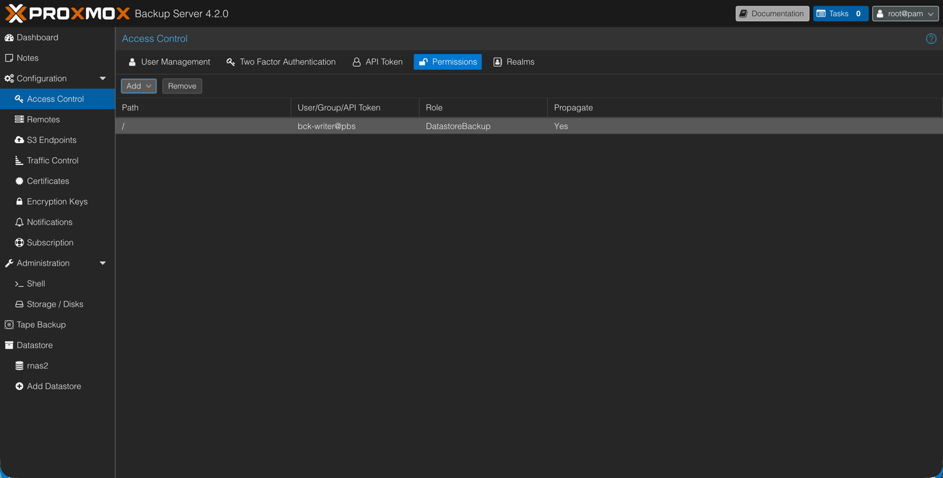Click the DatastoreBackup role cell
943x478 pixels.
pyautogui.click(x=483, y=126)
